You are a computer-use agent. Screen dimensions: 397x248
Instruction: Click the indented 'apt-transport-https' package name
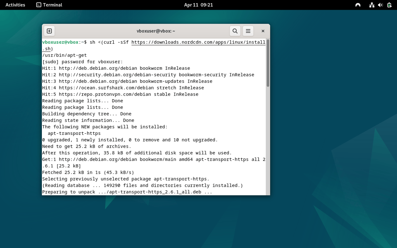[74, 133]
